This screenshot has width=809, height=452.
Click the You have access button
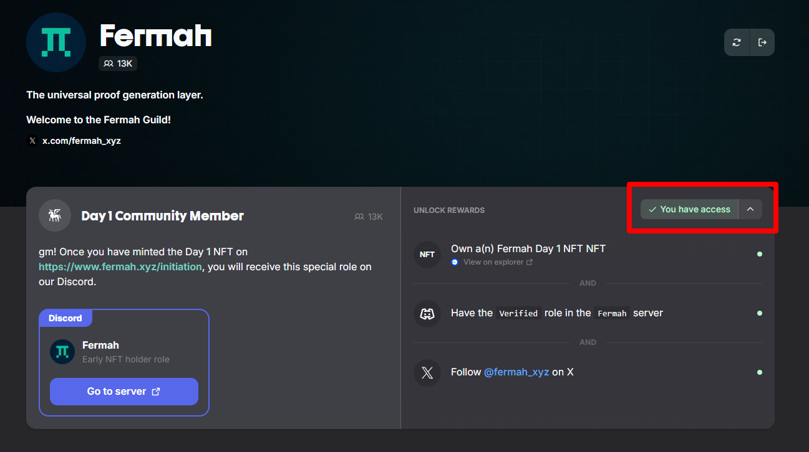[x=689, y=209]
